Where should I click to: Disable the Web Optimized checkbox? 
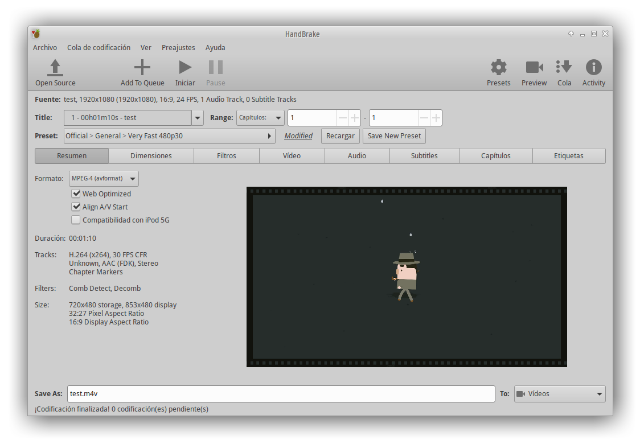(76, 194)
